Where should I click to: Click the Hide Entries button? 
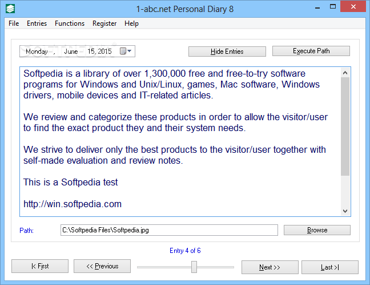[x=227, y=52]
